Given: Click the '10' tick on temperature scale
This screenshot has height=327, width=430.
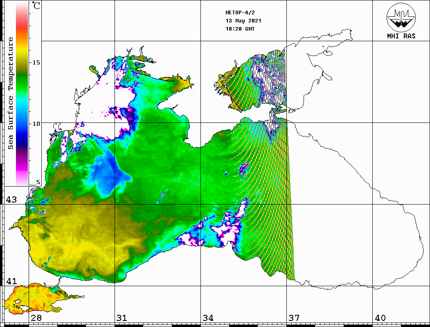Looking at the screenshot, I should [x=36, y=124].
